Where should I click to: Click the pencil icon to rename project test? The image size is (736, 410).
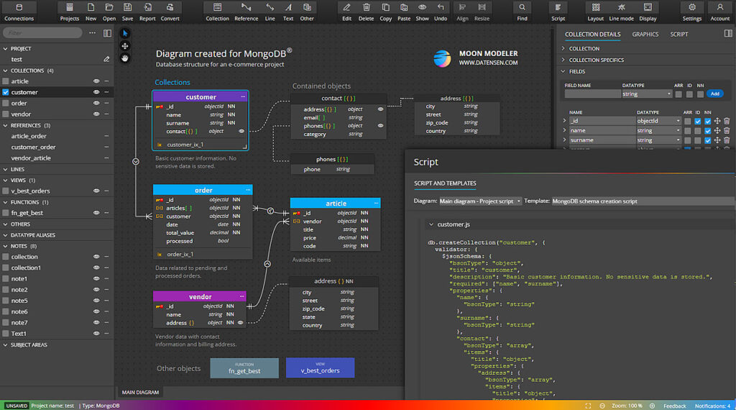[x=106, y=59]
